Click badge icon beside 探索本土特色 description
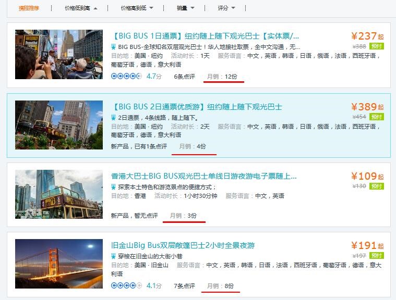The image size is (396, 300). tap(113, 187)
